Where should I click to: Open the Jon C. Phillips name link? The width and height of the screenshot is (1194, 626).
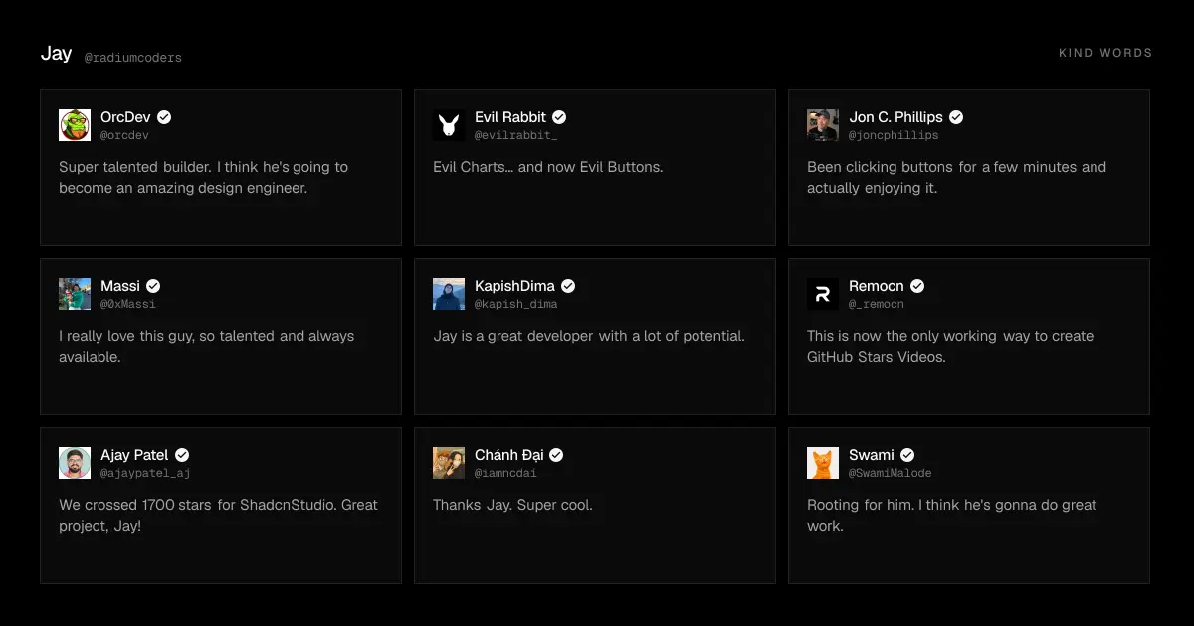[895, 117]
